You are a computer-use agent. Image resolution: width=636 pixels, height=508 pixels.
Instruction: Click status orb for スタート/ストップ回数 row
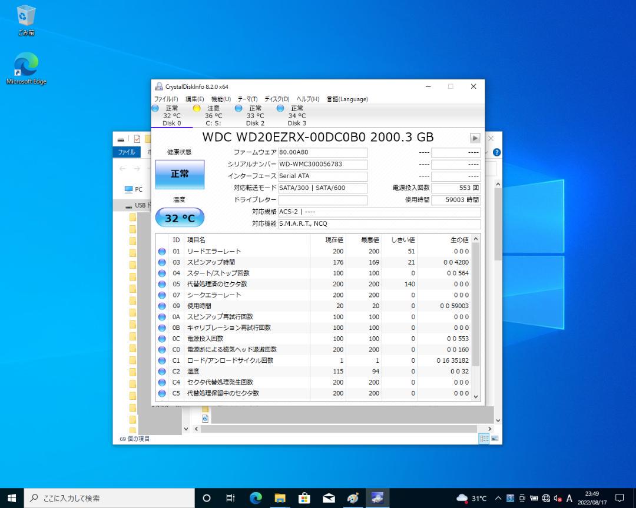click(x=163, y=273)
